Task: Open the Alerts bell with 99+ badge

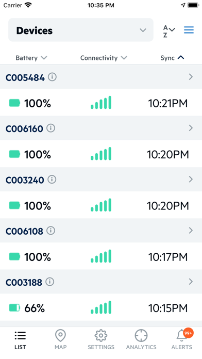Action: pos(182,339)
